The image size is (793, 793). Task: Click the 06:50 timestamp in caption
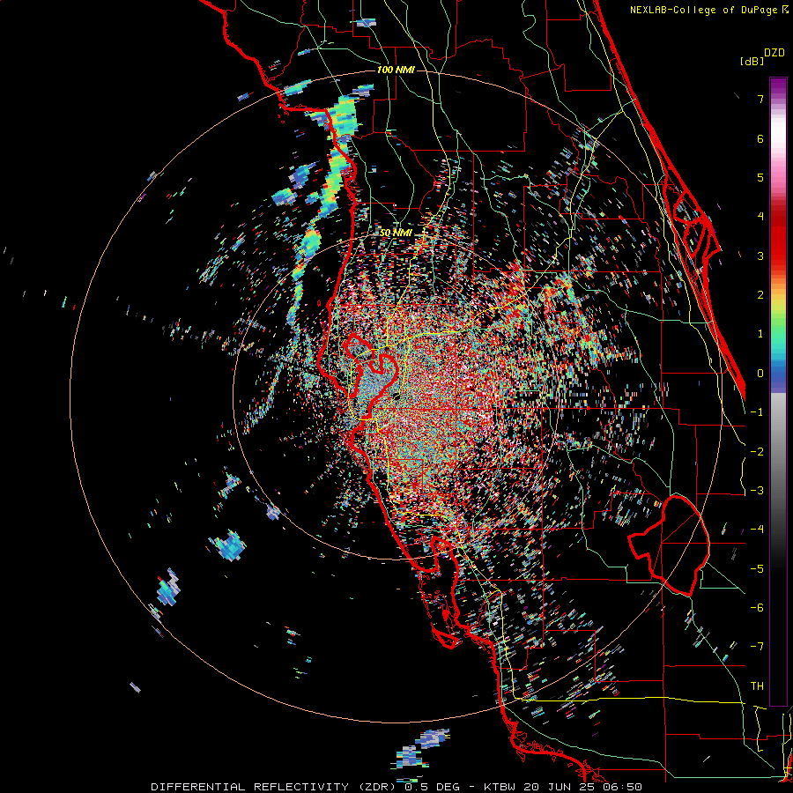point(623,787)
